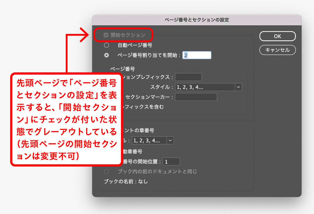Click the セクションマーカー input field
Screen dimensions: 314x214
196,97
